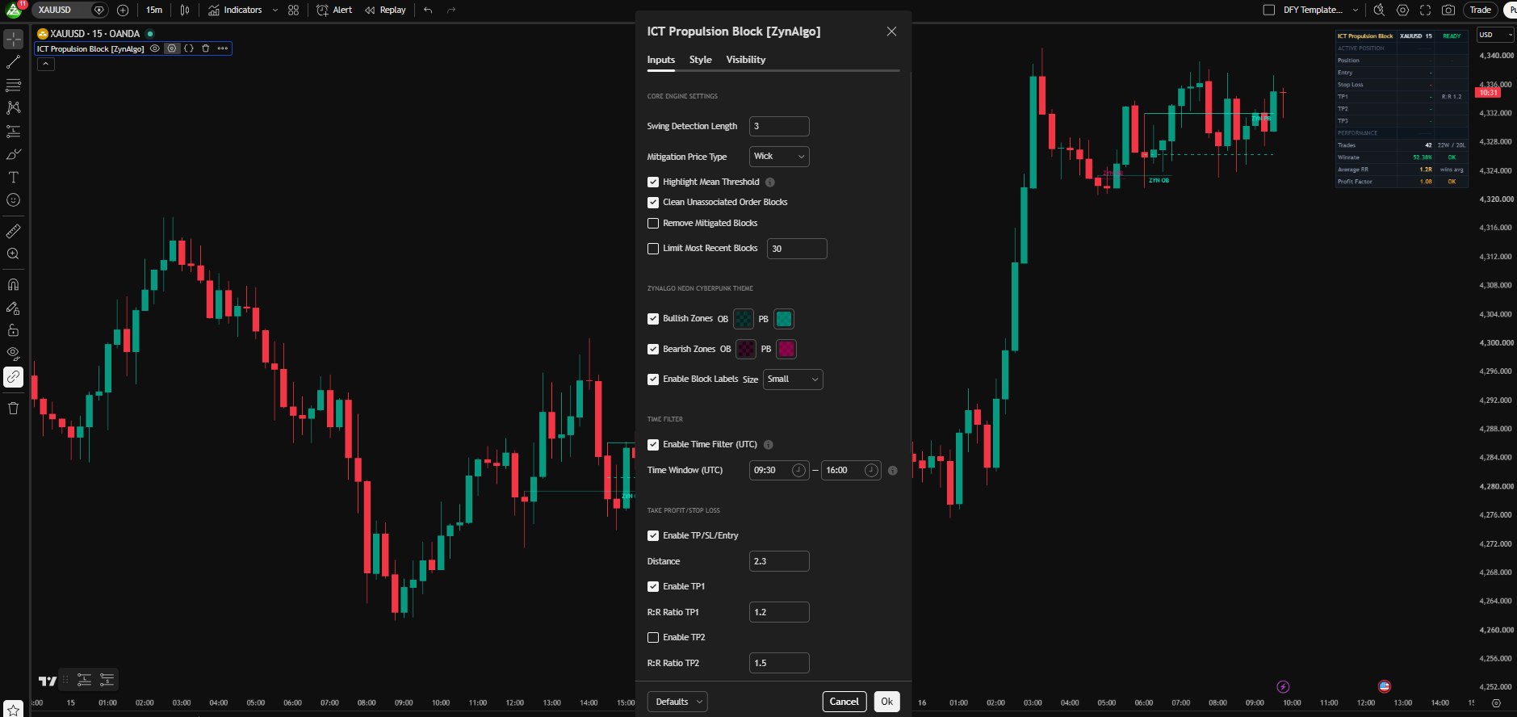The height and width of the screenshot is (717, 1517).
Task: Open the Alert tool
Action: pyautogui.click(x=334, y=10)
